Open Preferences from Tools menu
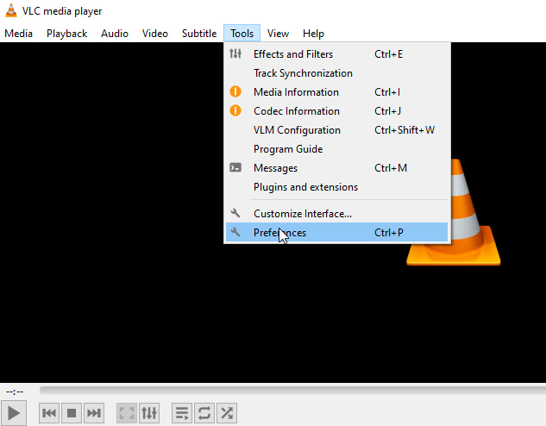Screen dimensions: 546x426 [336, 232]
